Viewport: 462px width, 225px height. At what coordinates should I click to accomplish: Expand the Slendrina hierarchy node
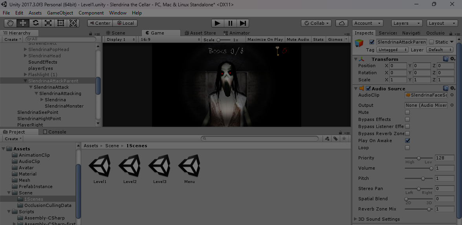tap(42, 100)
